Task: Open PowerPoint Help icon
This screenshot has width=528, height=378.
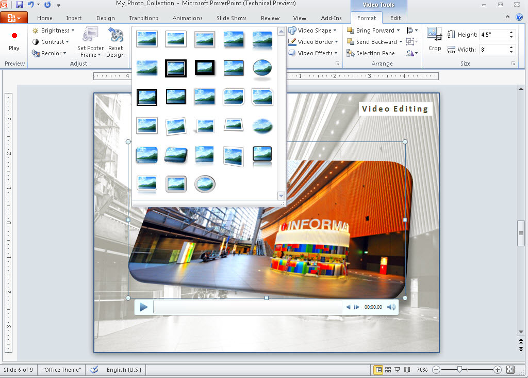Action: click(x=519, y=17)
